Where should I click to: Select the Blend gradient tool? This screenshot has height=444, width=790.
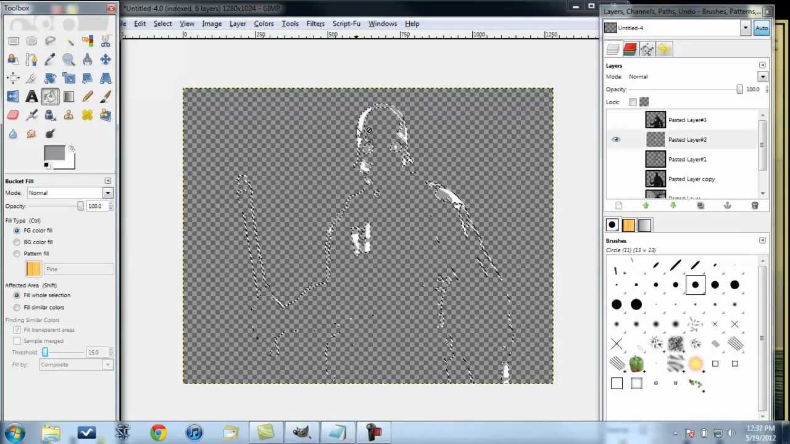tap(69, 97)
